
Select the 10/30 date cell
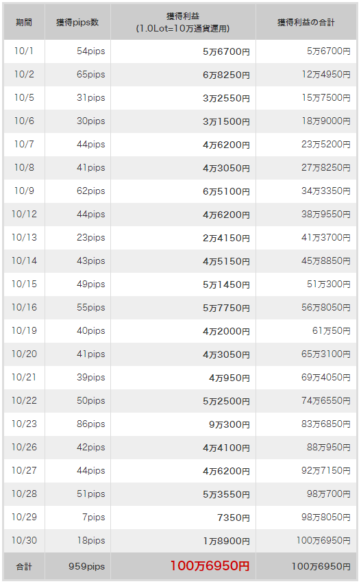pyautogui.click(x=24, y=540)
